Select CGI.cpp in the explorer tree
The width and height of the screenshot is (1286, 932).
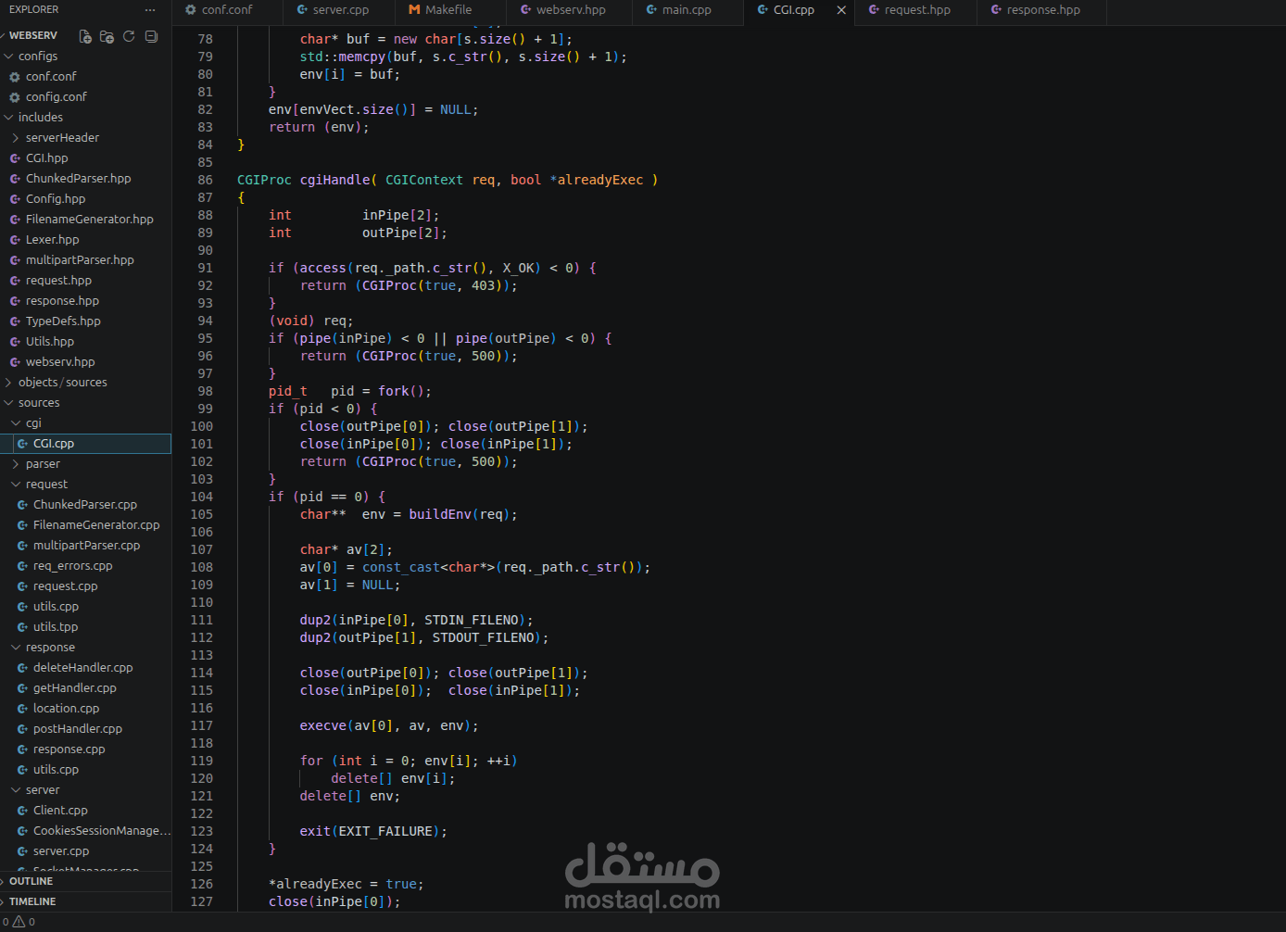coord(54,444)
